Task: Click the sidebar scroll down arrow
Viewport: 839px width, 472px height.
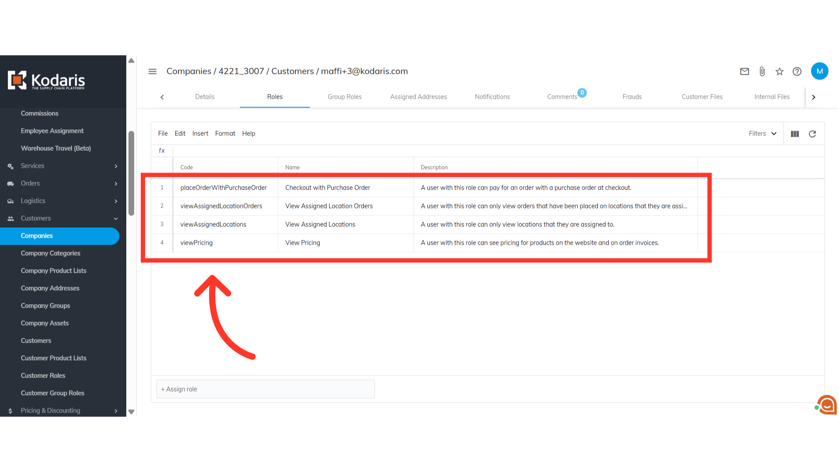Action: pyautogui.click(x=131, y=412)
